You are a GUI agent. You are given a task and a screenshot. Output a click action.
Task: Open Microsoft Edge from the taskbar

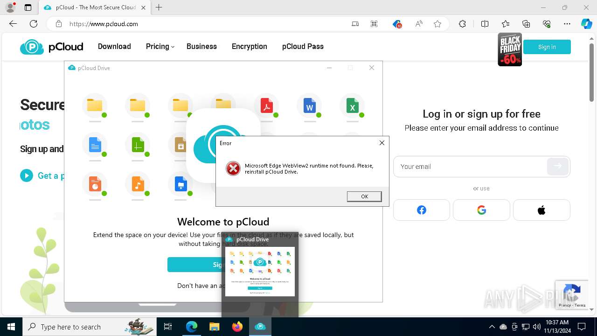click(x=192, y=327)
